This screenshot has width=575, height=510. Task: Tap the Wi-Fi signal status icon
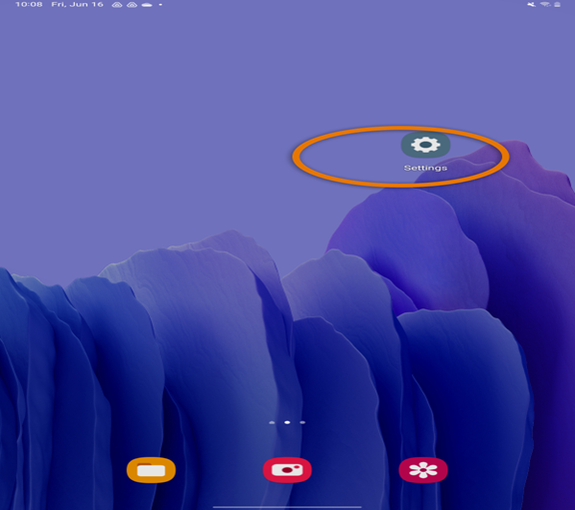point(545,4)
